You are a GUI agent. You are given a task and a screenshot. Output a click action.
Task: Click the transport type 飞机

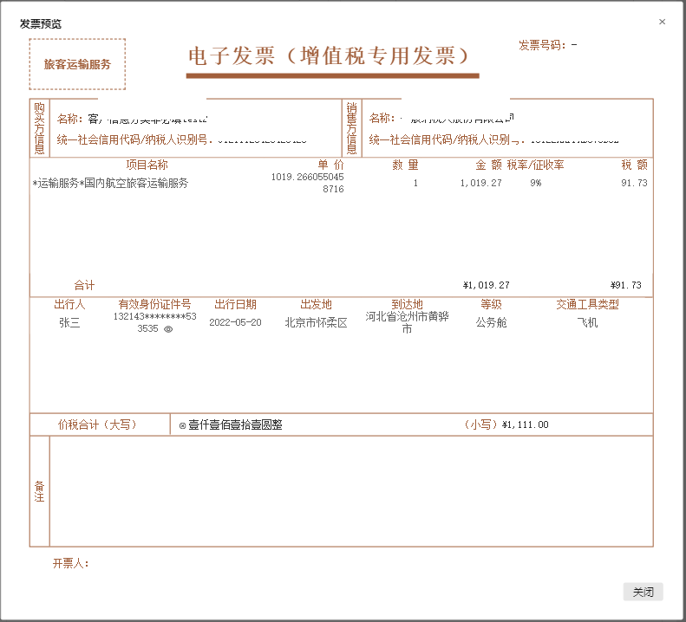click(x=587, y=322)
